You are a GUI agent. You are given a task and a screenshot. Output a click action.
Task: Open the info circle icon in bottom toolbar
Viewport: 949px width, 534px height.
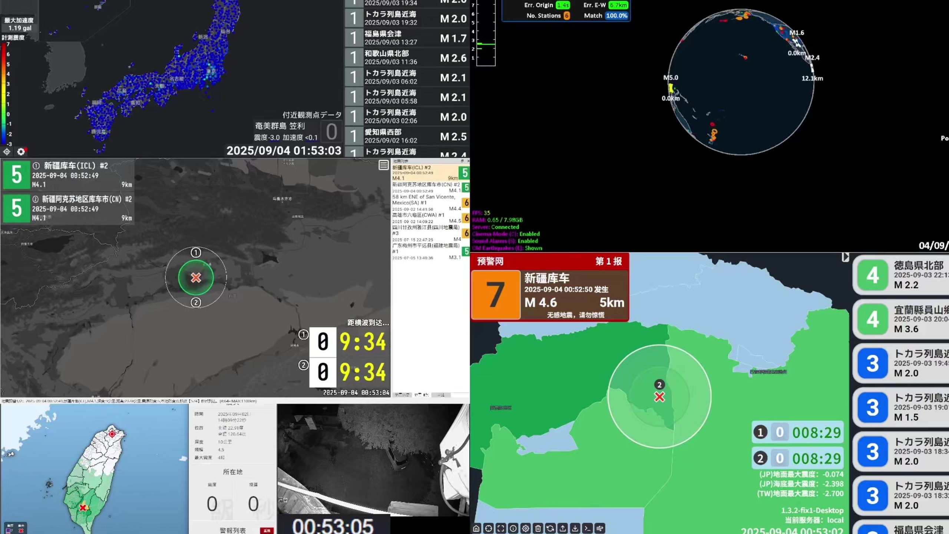(x=513, y=528)
